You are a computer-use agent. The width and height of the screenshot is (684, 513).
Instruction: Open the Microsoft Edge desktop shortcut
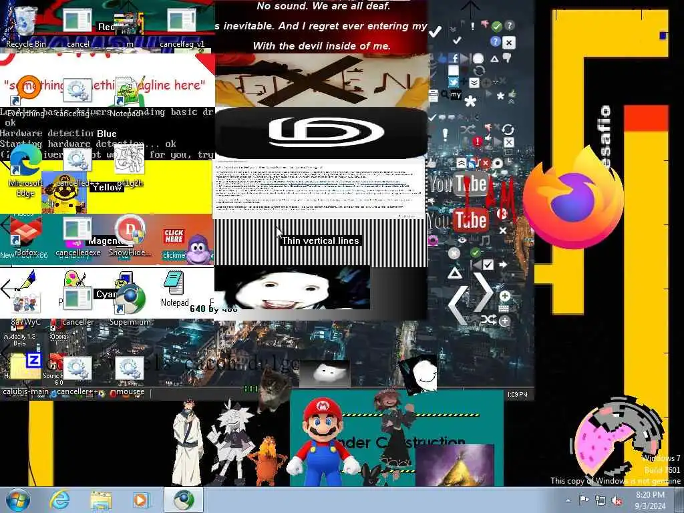tap(25, 171)
